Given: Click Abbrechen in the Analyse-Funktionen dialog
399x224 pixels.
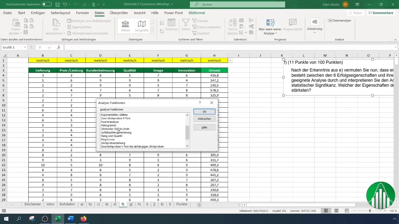Looking at the screenshot, I should (204, 119).
